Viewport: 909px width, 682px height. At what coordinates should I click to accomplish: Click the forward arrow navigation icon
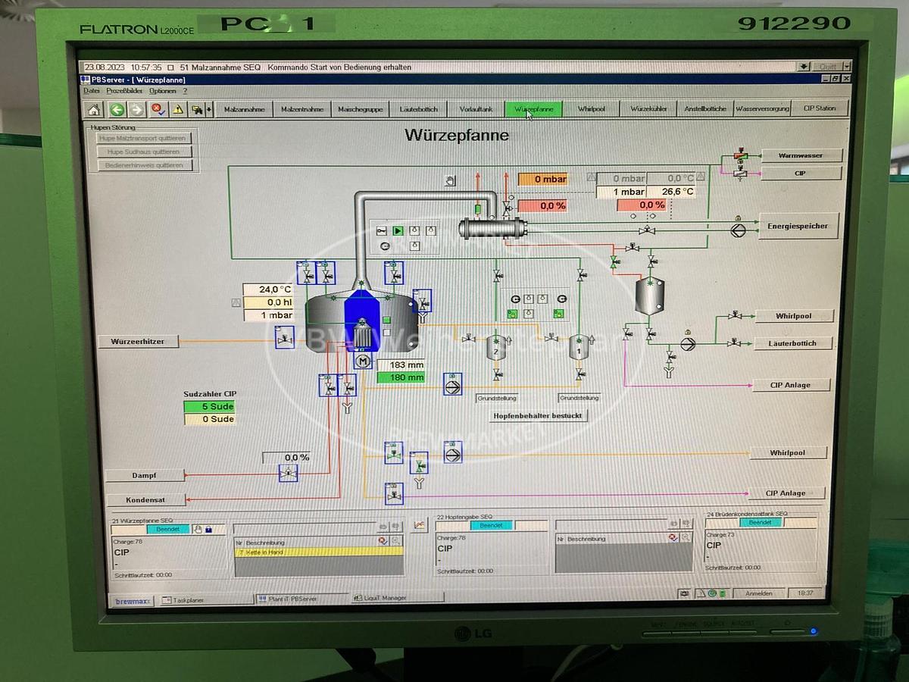136,109
